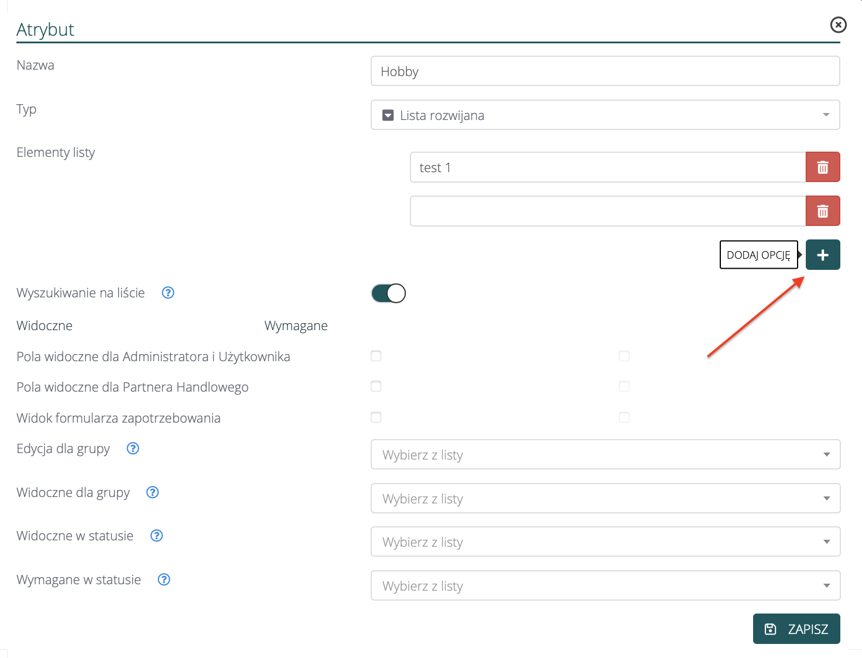Check Widoczne for Partnera Handlowego
The width and height of the screenshot is (862, 658).
(x=376, y=386)
